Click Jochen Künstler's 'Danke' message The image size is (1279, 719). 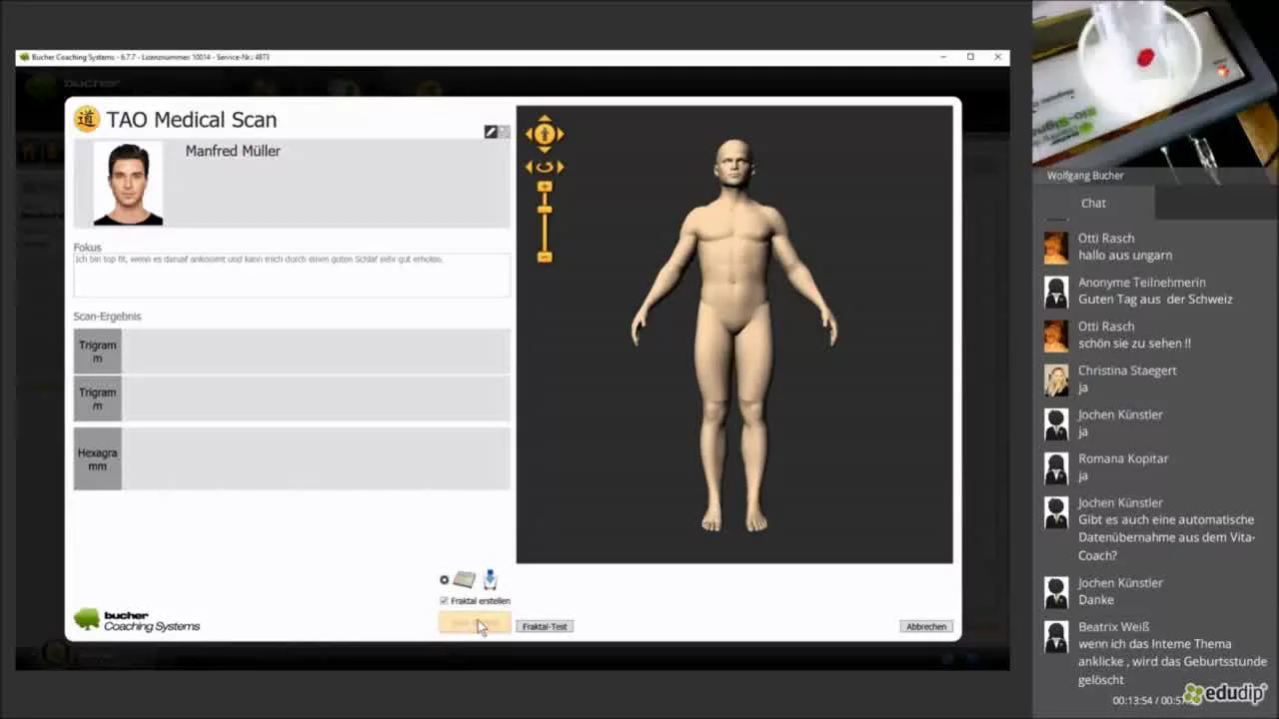click(1096, 600)
